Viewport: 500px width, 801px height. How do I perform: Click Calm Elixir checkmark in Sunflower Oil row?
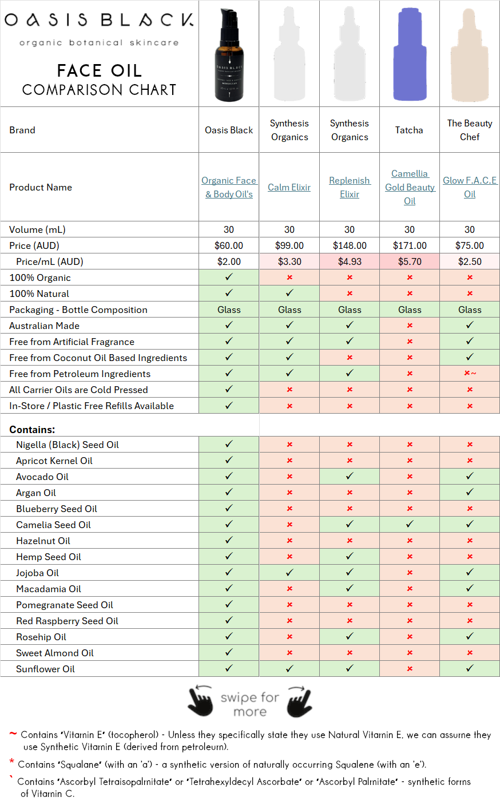tap(289, 668)
